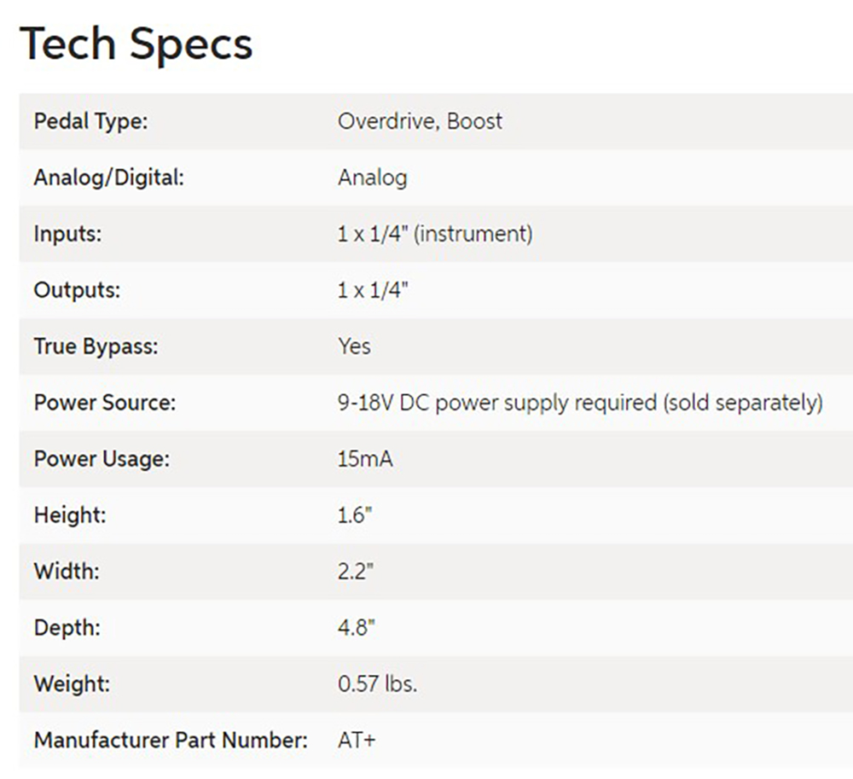Click the Overdrive, Boost value
The height and width of the screenshot is (779, 853).
[x=420, y=121]
